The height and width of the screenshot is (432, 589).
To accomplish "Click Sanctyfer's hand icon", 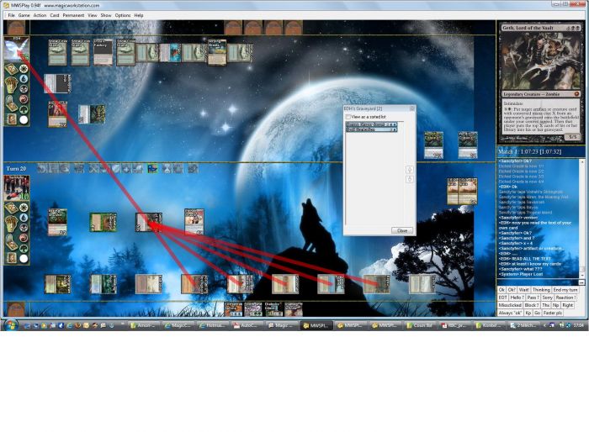I will pyautogui.click(x=12, y=224).
